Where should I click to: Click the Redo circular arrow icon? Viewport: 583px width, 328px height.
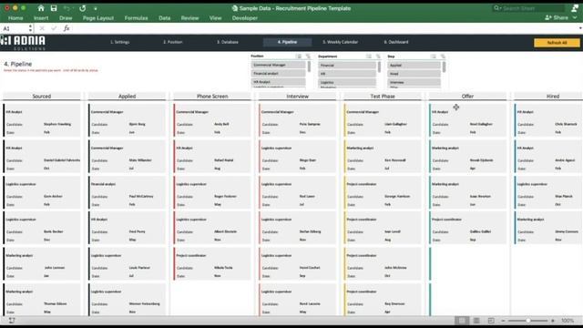(x=83, y=8)
